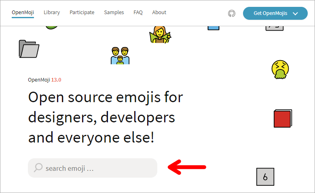315x193 pixels.
Task: Click the 13.0 version number
Action: pos(56,80)
